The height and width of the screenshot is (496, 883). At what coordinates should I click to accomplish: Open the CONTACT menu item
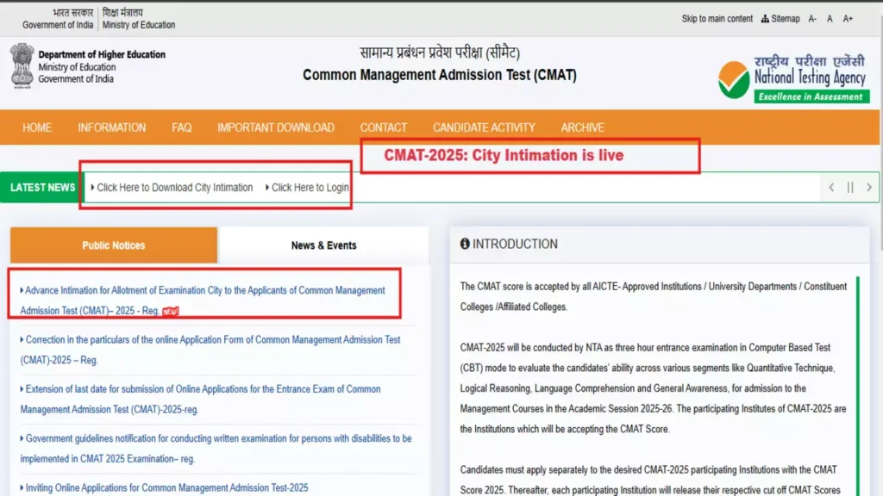[384, 127]
